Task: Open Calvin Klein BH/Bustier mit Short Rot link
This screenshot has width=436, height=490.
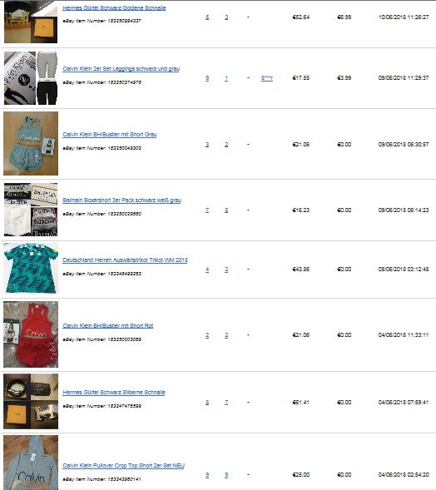Action: tap(108, 325)
